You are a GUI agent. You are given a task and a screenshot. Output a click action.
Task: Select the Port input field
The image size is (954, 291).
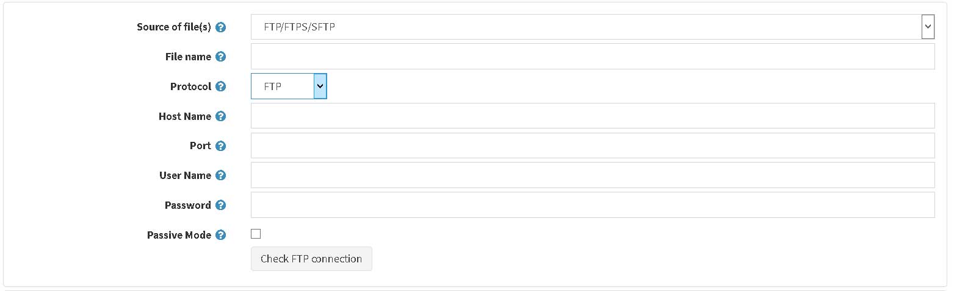pyautogui.click(x=593, y=145)
